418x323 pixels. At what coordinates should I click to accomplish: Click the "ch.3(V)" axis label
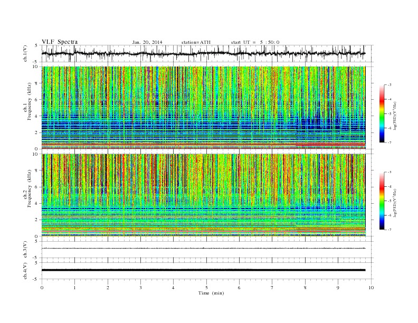25,249
